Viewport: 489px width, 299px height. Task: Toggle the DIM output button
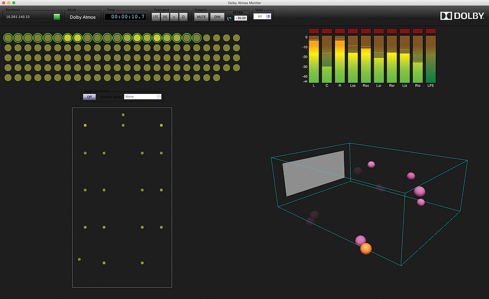click(x=218, y=17)
